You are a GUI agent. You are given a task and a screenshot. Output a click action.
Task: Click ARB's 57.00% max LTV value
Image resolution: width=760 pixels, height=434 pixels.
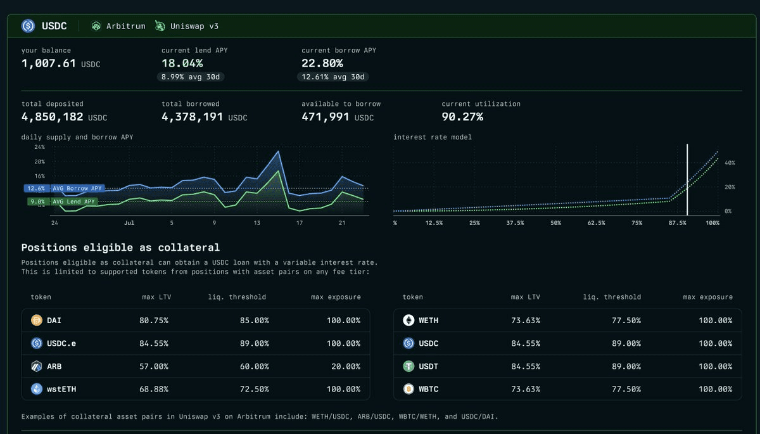[x=154, y=366]
